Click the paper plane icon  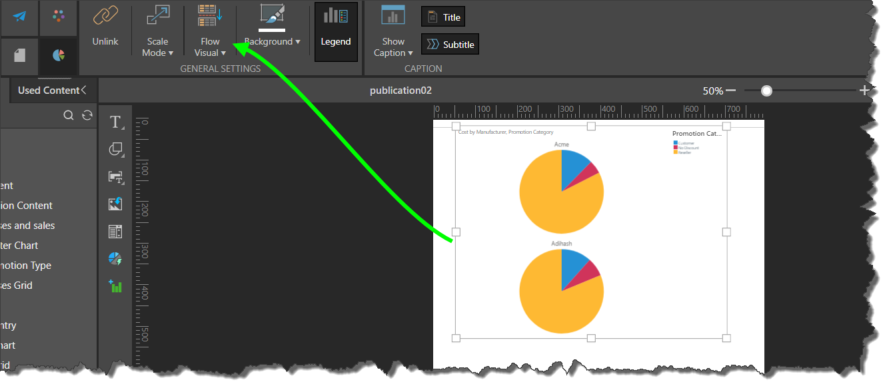tap(19, 16)
